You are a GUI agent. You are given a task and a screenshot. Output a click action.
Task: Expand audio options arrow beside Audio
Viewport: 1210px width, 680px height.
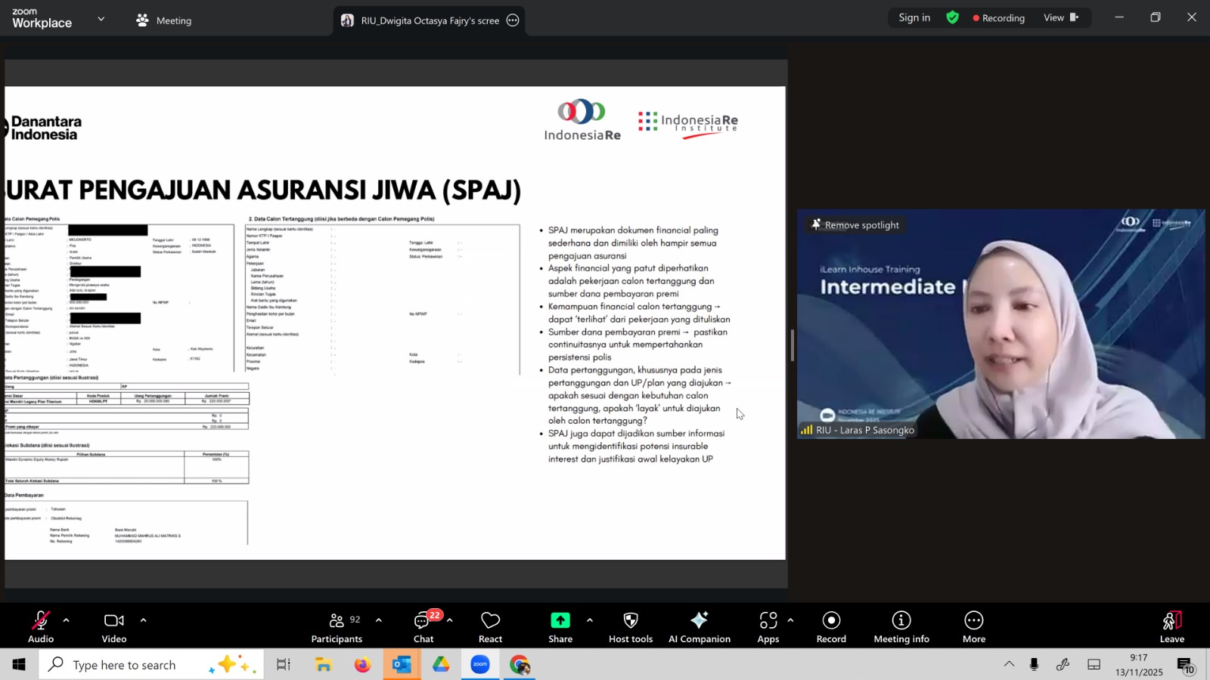67,620
